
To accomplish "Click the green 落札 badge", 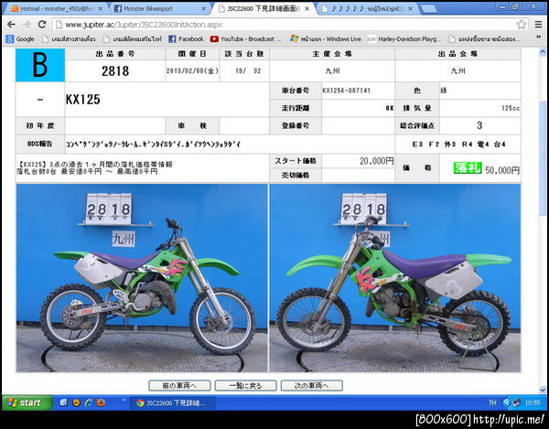I will click(x=468, y=168).
